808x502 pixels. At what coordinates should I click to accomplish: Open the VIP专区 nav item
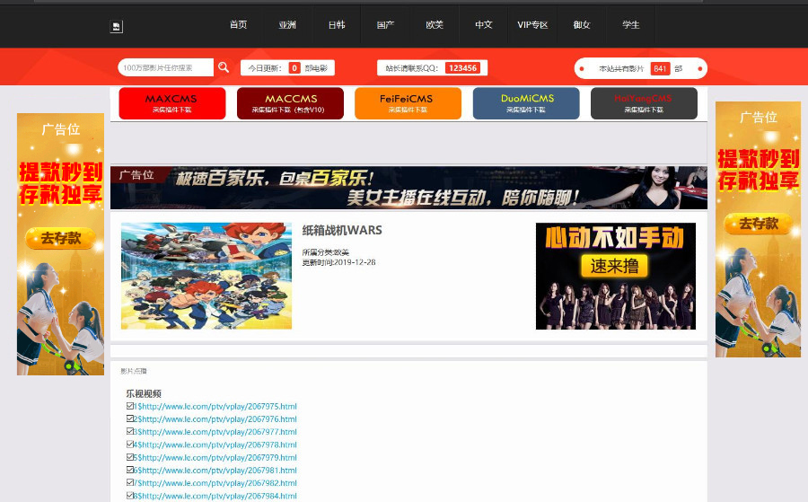tap(532, 25)
